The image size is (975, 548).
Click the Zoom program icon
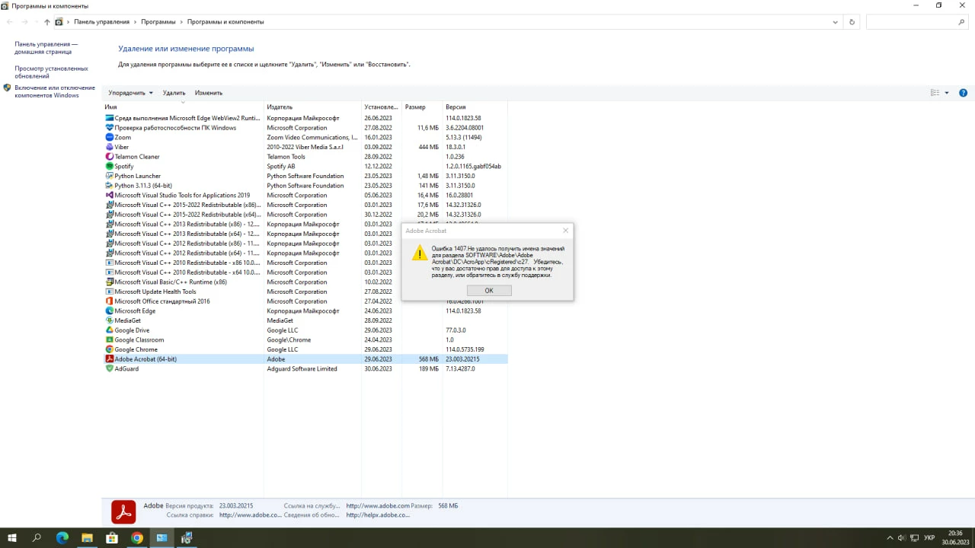(x=109, y=137)
